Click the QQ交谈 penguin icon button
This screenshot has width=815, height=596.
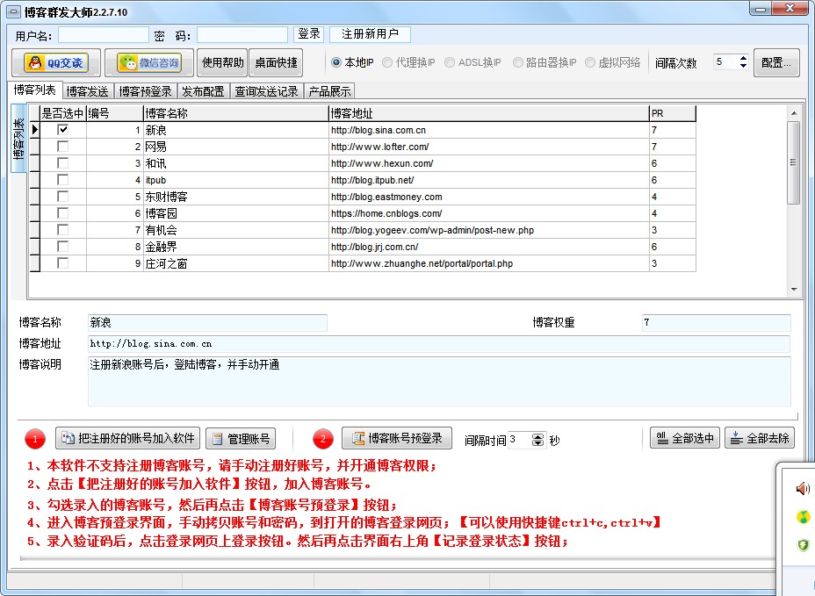(54, 62)
